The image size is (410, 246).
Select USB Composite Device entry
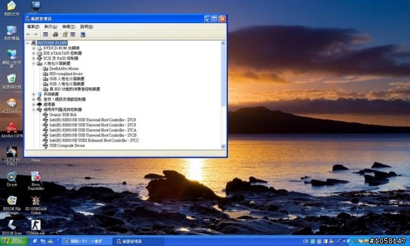pos(67,145)
